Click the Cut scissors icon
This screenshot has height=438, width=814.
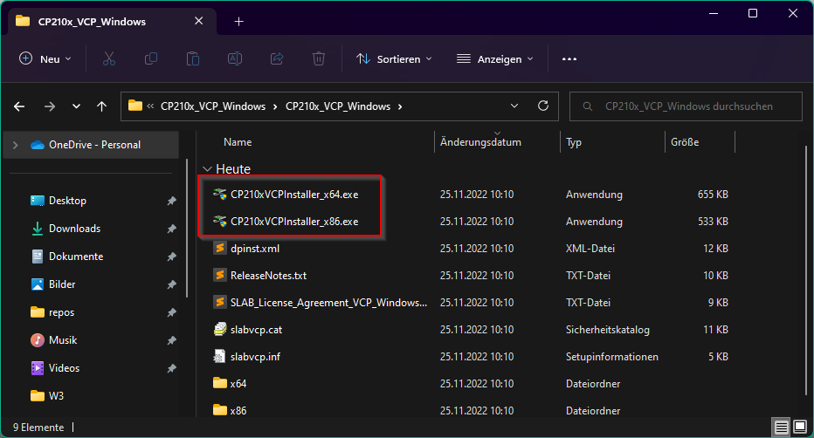pos(109,59)
